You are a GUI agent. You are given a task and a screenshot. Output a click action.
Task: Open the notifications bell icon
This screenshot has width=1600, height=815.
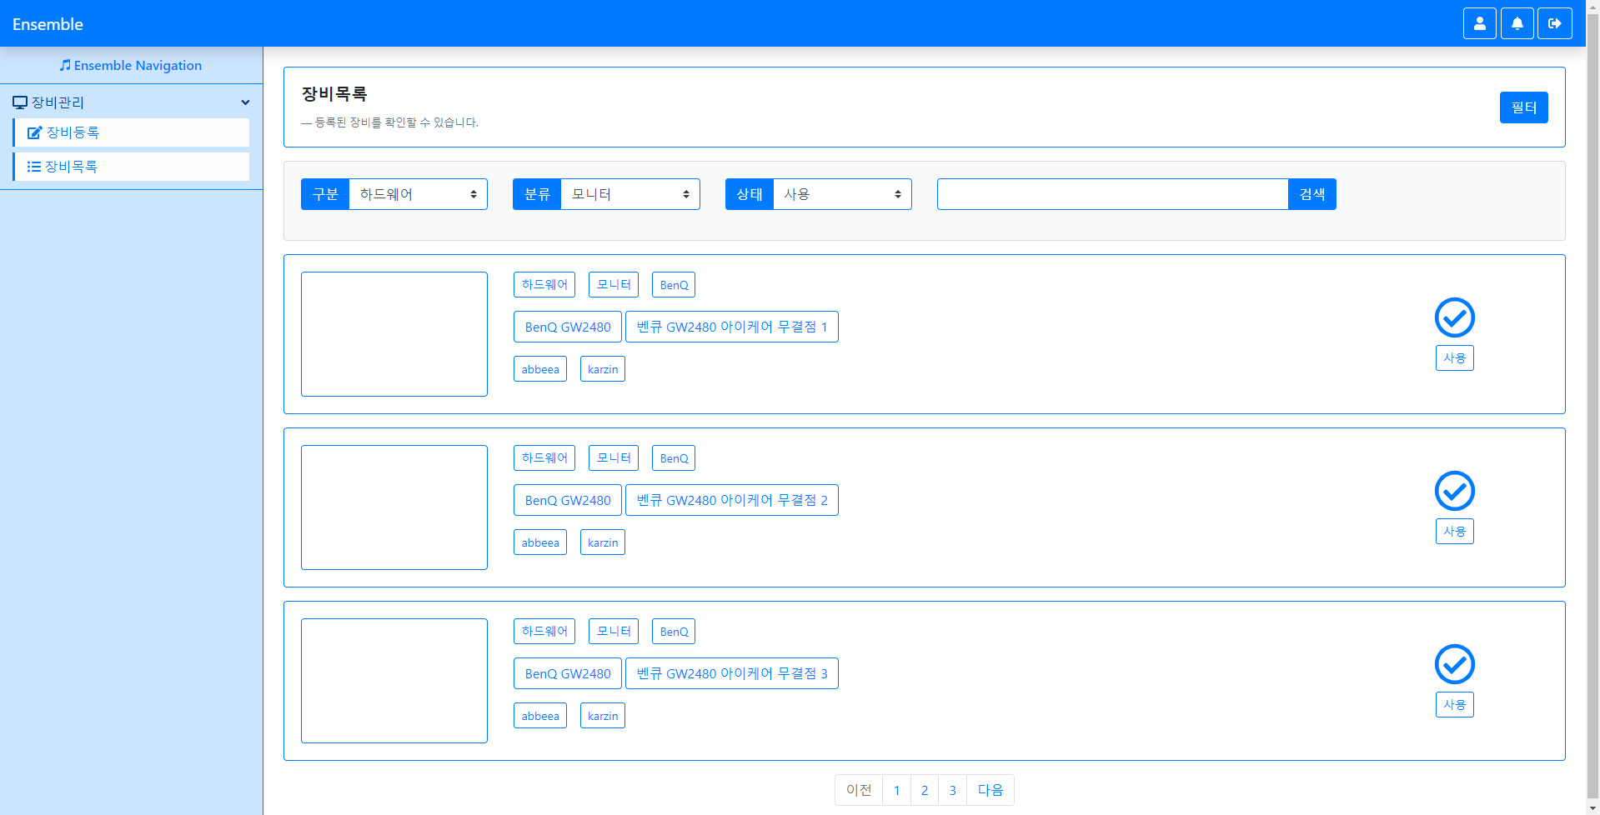click(x=1517, y=23)
